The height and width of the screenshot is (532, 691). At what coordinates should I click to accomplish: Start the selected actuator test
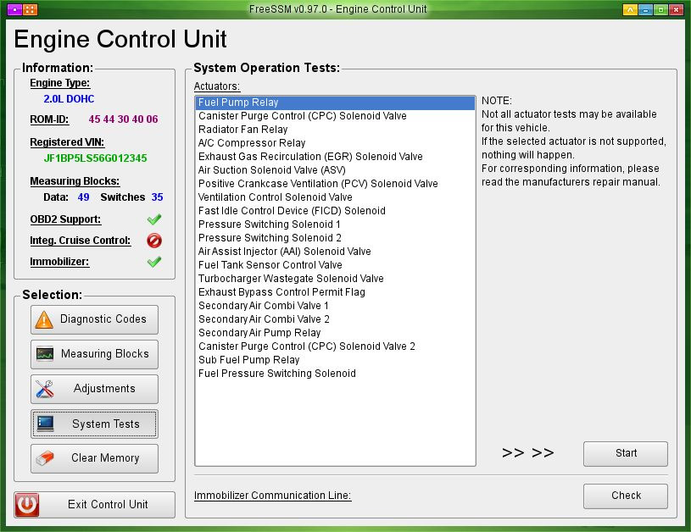[626, 453]
